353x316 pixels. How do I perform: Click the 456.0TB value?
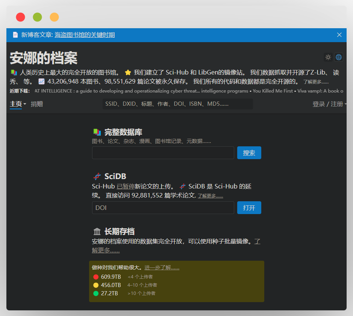click(x=111, y=285)
